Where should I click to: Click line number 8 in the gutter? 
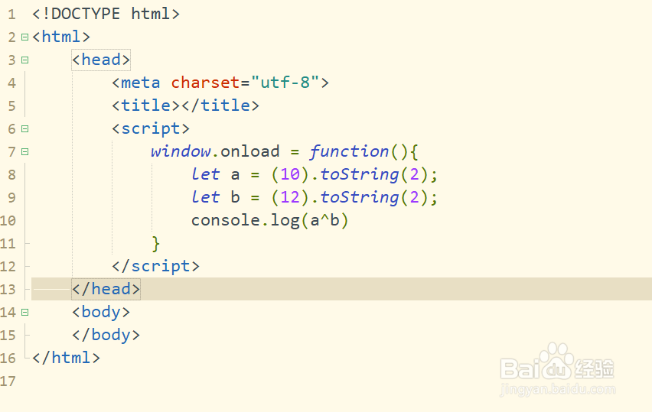(11, 175)
